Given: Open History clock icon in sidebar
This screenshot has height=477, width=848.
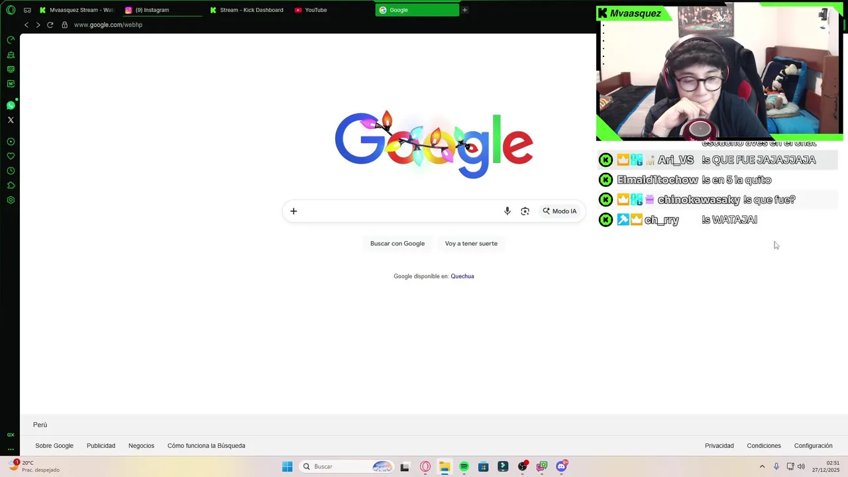Looking at the screenshot, I should coord(11,171).
